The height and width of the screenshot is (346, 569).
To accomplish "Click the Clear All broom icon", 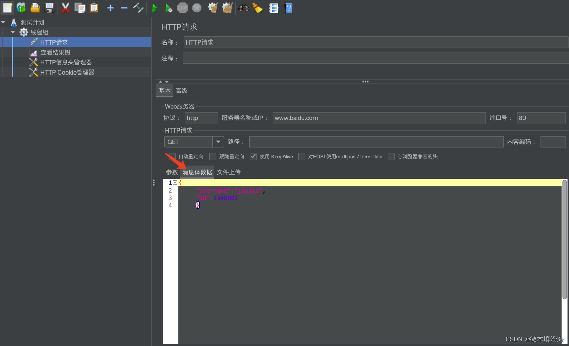I will point(227,8).
